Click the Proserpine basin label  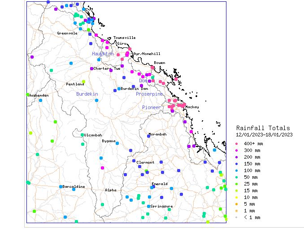point(149,94)
